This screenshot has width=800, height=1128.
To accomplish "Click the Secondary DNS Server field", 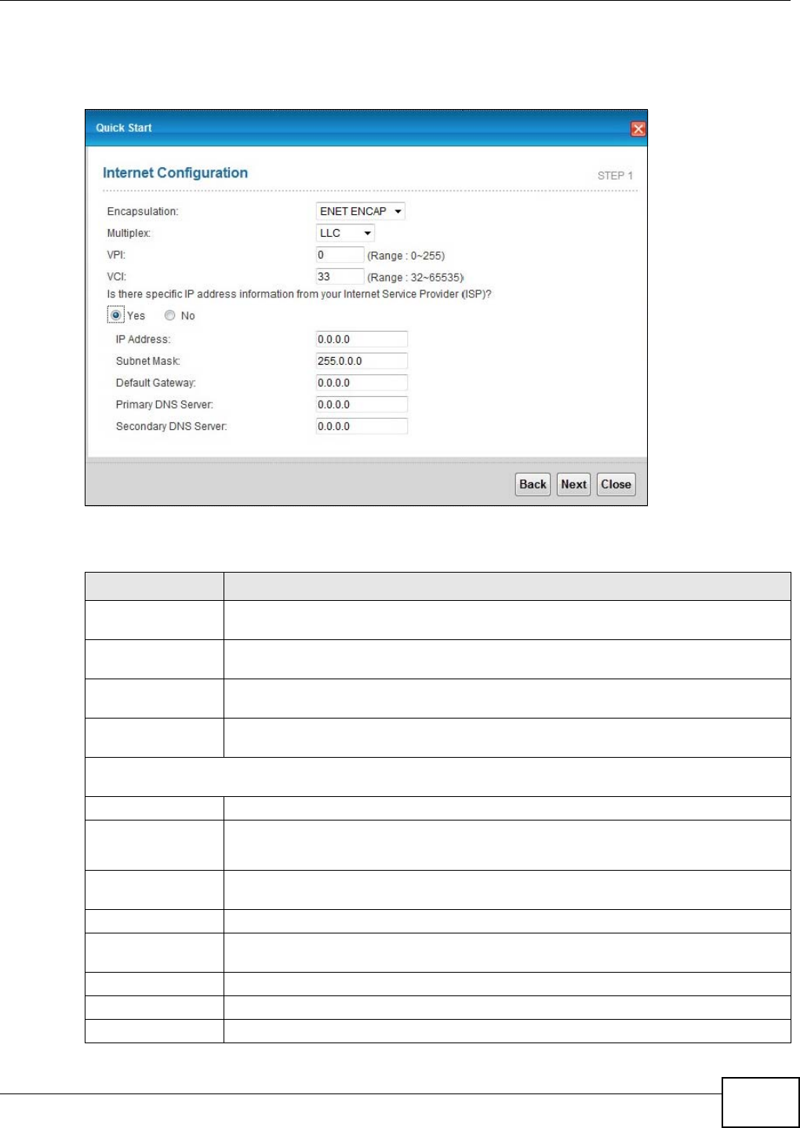I will coord(362,427).
